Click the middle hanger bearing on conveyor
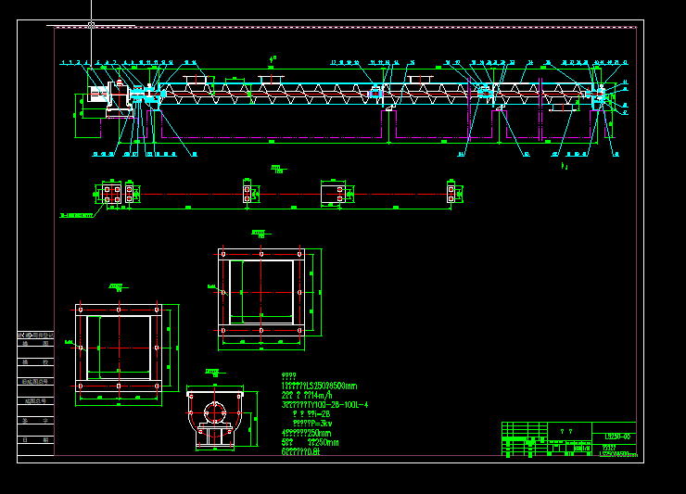 pos(377,93)
